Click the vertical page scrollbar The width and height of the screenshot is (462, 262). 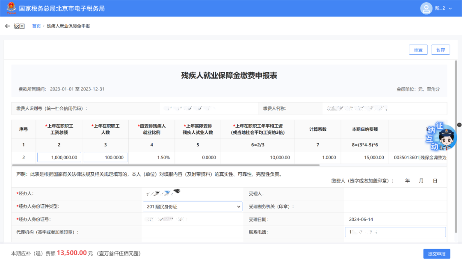click(456, 147)
